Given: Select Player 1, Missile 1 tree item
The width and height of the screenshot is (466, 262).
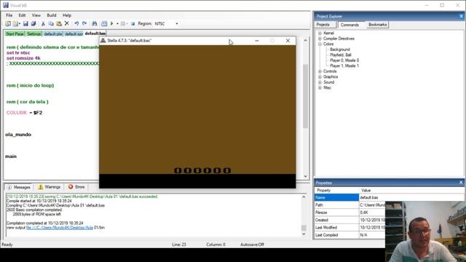Looking at the screenshot, I should [x=344, y=65].
